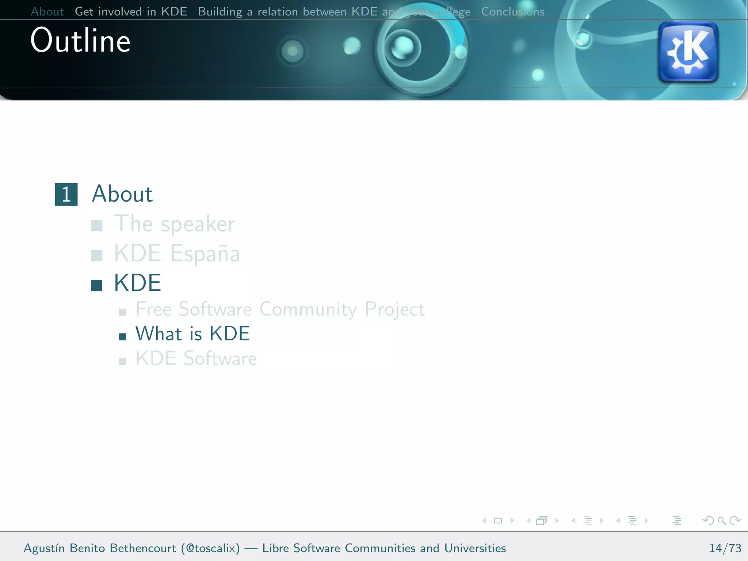
Task: Click the stacked frames navigation icon
Action: tap(542, 520)
